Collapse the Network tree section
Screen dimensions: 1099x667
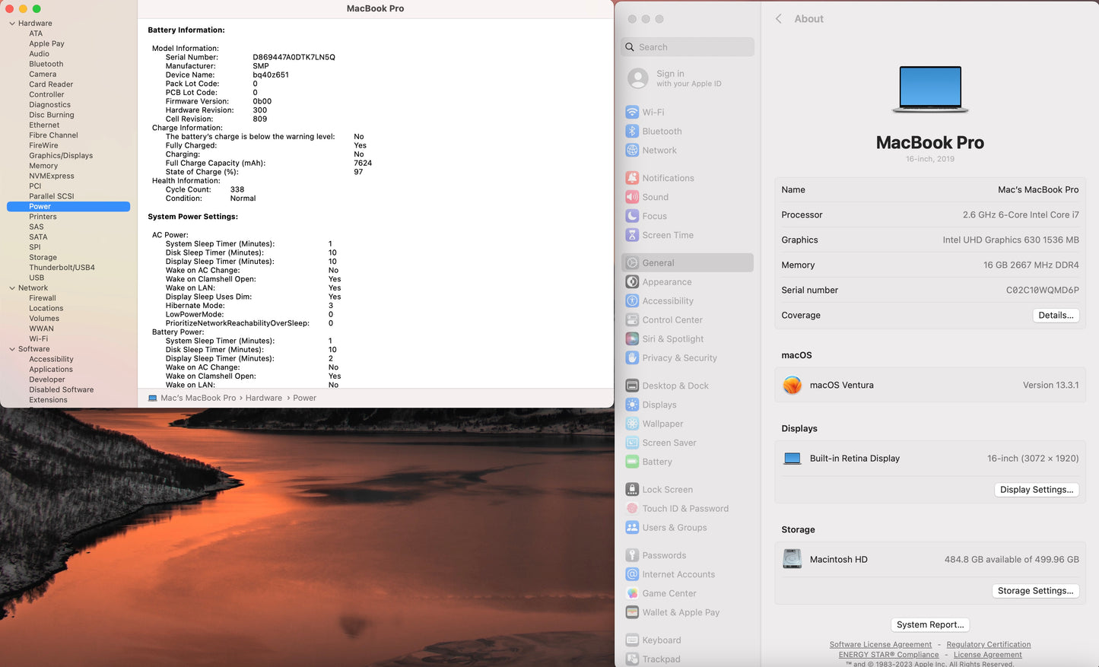(12, 288)
